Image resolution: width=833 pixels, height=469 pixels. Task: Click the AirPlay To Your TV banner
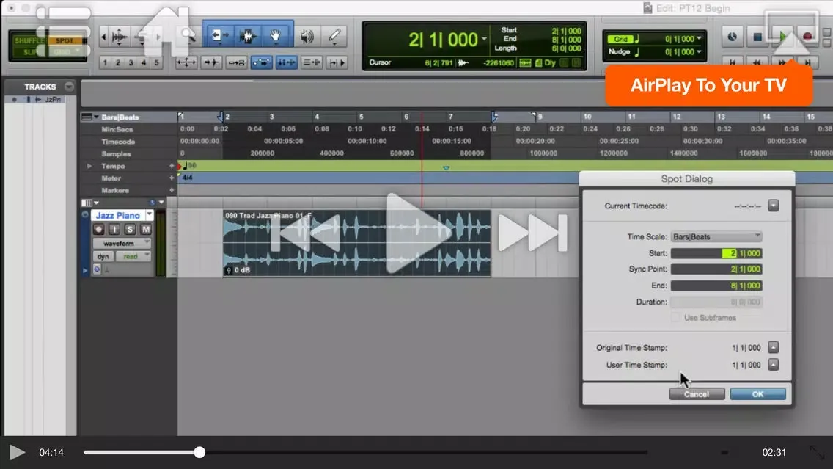coord(708,85)
